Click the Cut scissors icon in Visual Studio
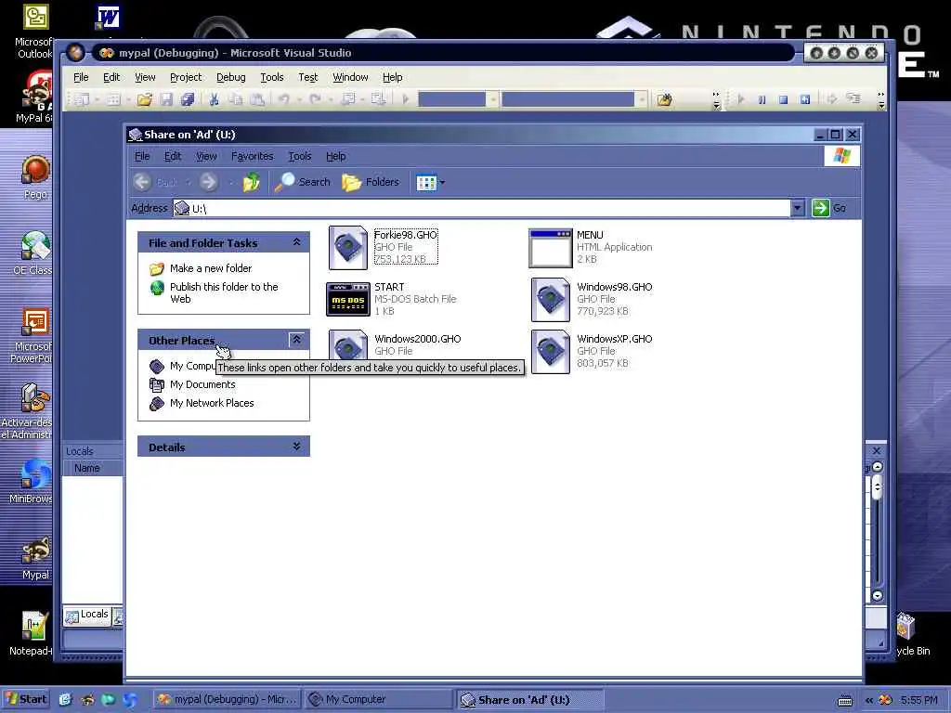The height and width of the screenshot is (713, 951). [214, 99]
